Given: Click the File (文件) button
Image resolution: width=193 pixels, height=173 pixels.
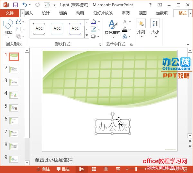Looking at the screenshot, I should [x=10, y=13].
